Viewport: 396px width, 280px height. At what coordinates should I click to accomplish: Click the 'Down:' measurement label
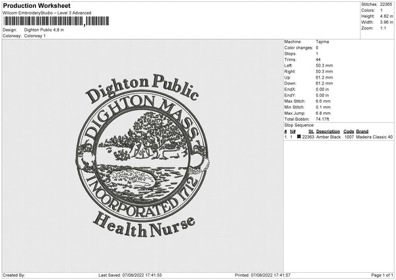[x=290, y=83]
